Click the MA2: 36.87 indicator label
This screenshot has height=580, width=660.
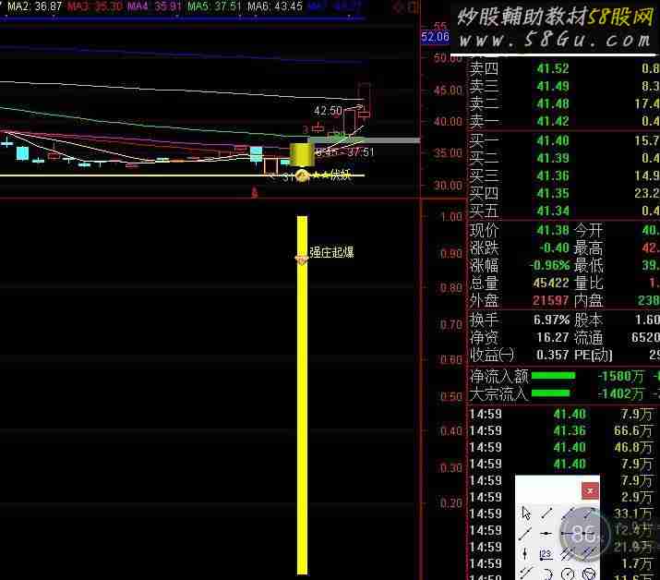(34, 6)
